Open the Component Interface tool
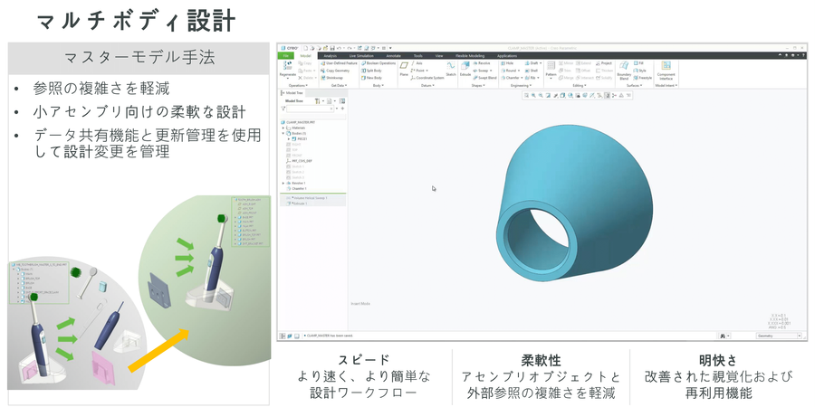This screenshot has height=407, width=815. click(666, 69)
